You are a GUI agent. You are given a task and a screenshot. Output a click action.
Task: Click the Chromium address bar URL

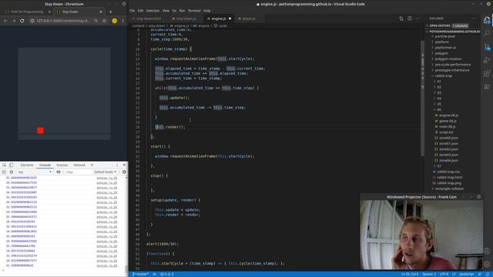click(63, 21)
